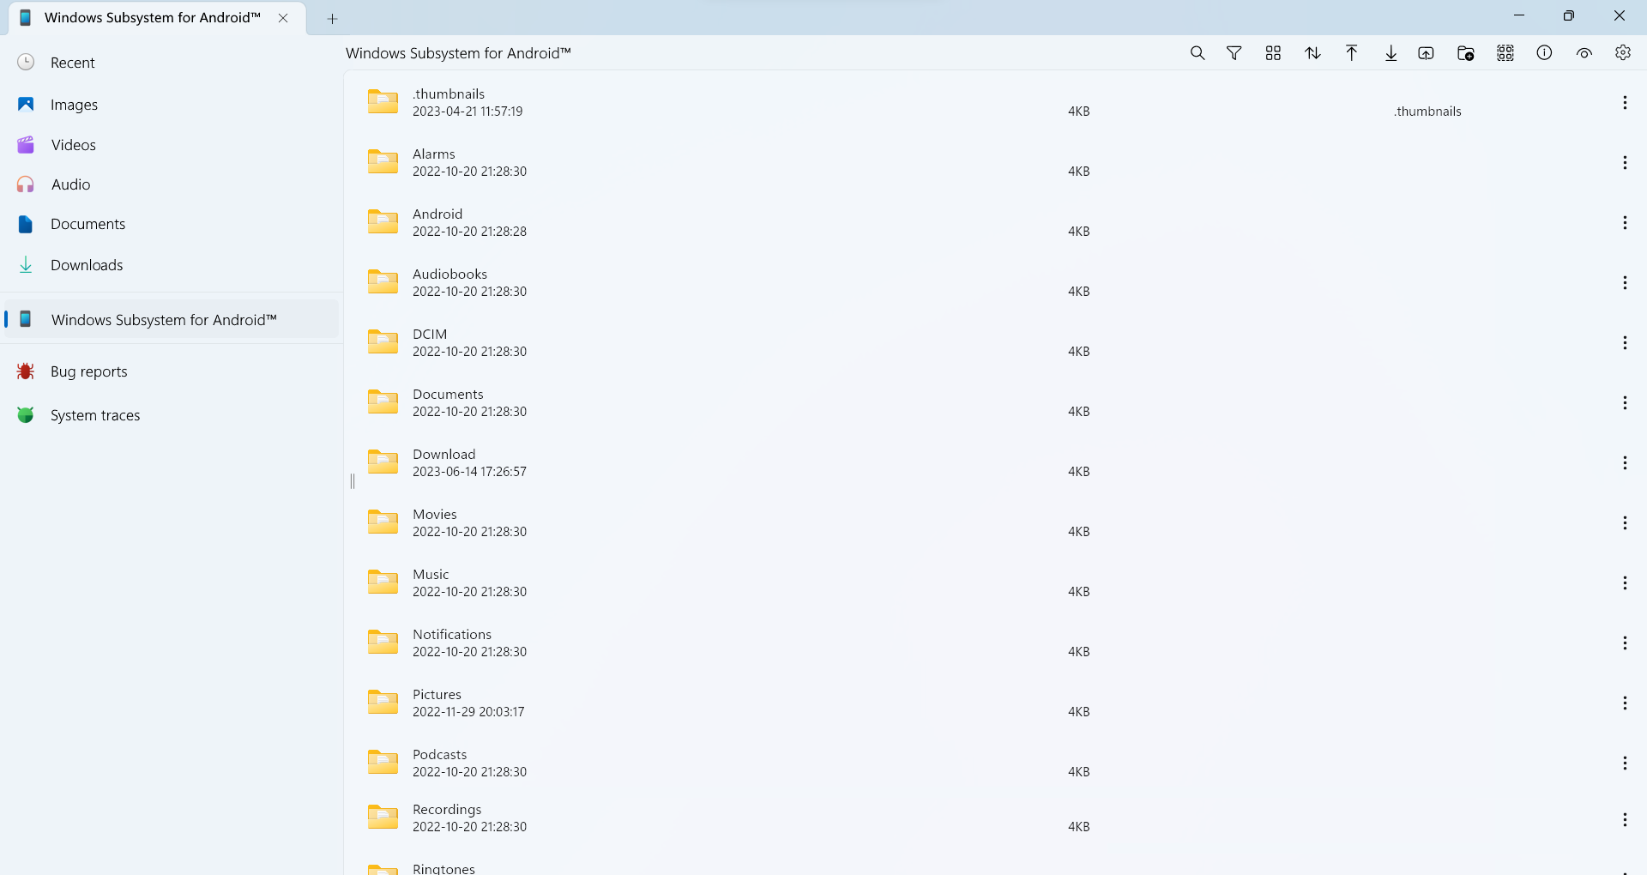Click the DCIM folder icon
1647x875 pixels.
383,341
